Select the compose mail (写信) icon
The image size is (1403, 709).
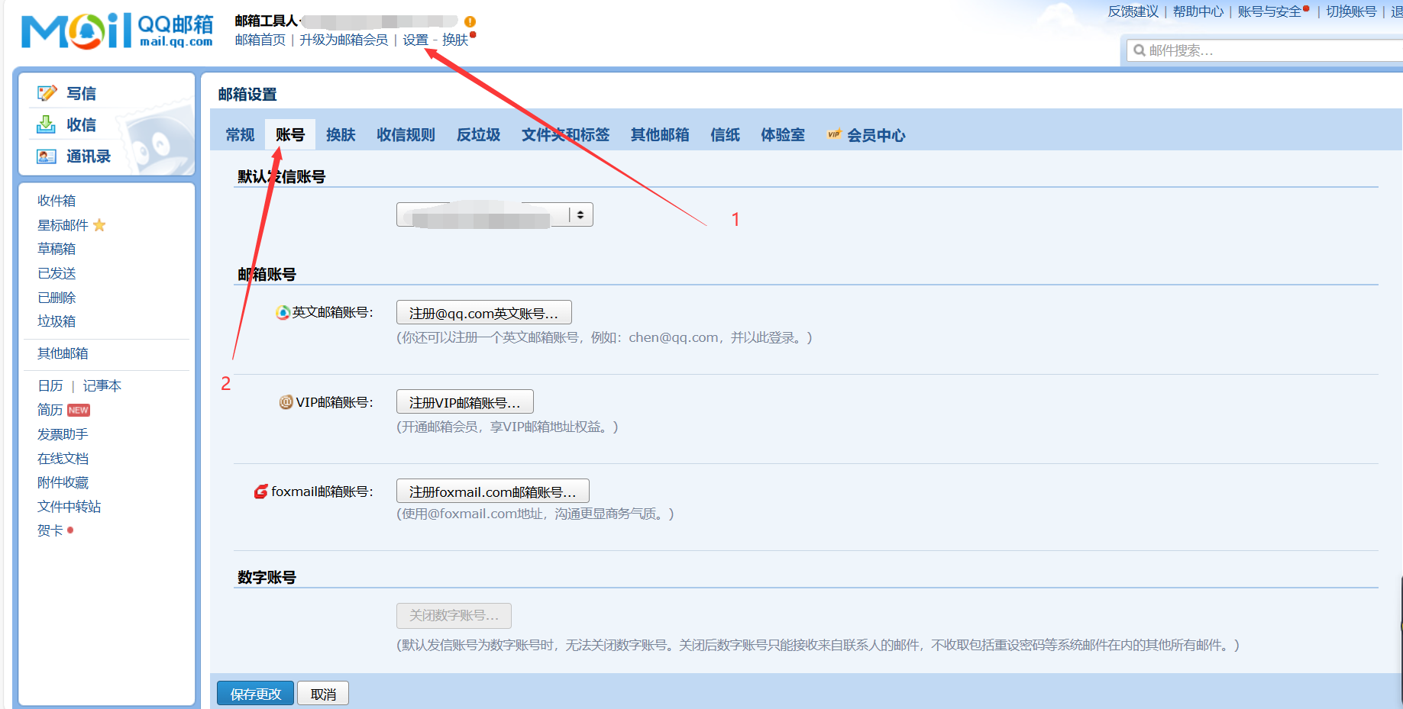(x=46, y=92)
